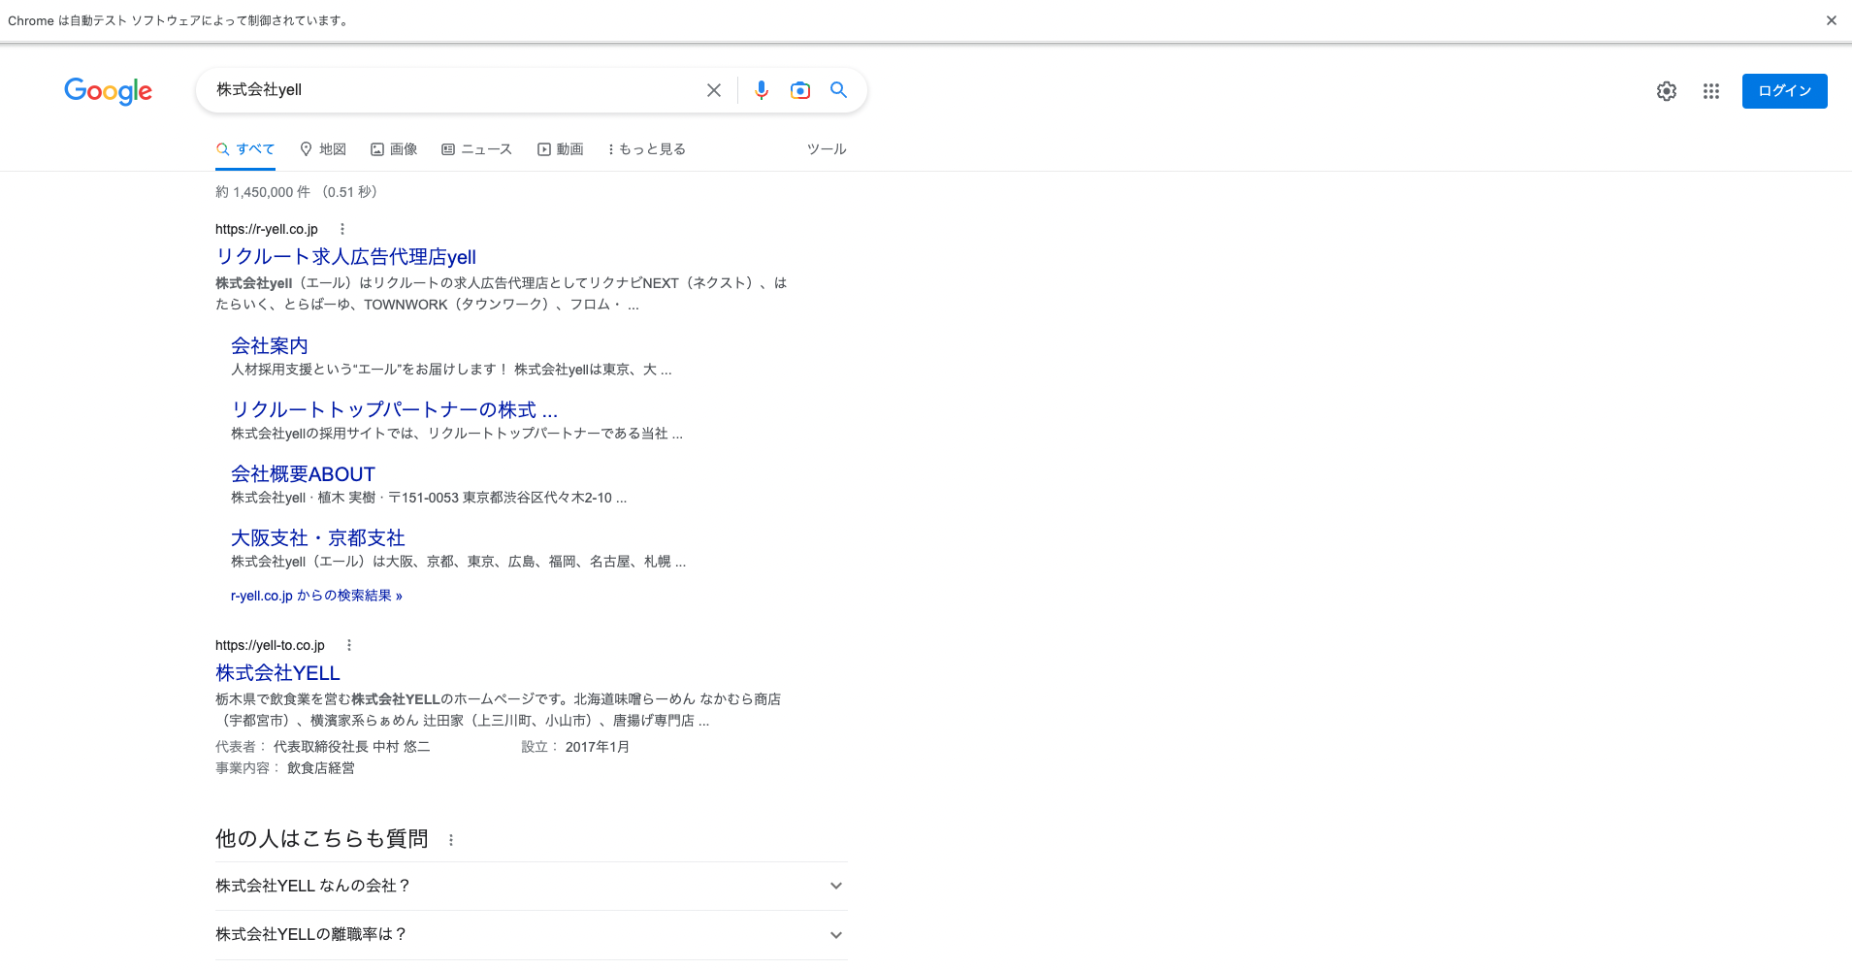Switch to the 動画 tab
Screen dimensions: 1852x970
[561, 149]
